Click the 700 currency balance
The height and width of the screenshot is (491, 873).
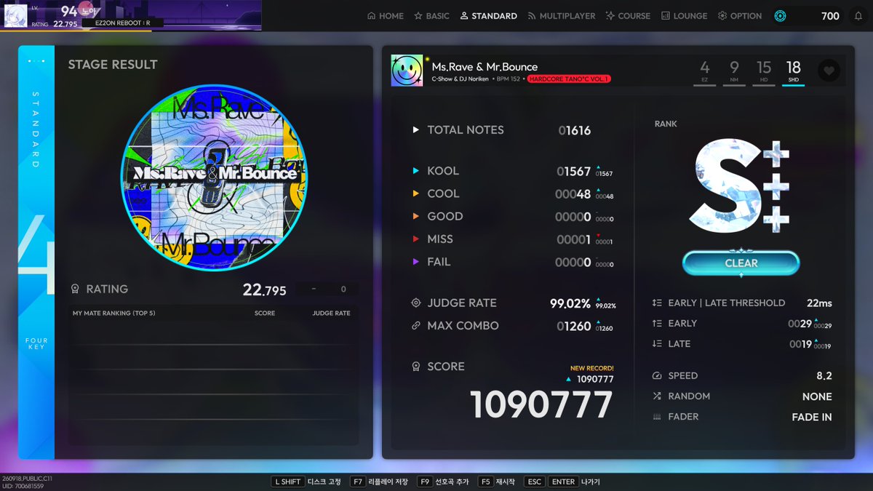click(x=830, y=16)
